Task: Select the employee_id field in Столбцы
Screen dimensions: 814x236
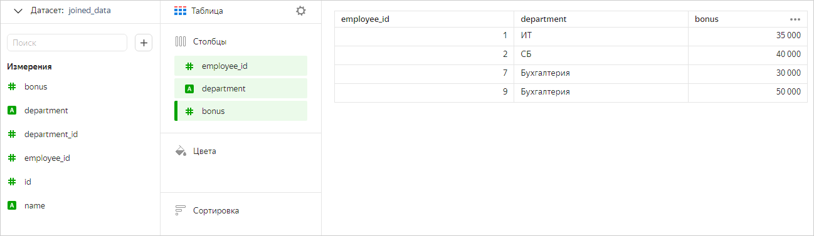Action: 241,66
